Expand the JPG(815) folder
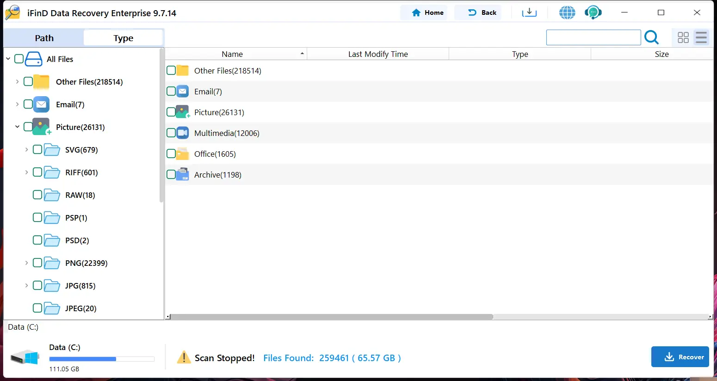The image size is (717, 381). coord(27,286)
